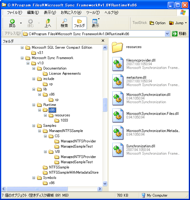
Task: Open the Help (ヘルプ) menu
Action: point(111,13)
